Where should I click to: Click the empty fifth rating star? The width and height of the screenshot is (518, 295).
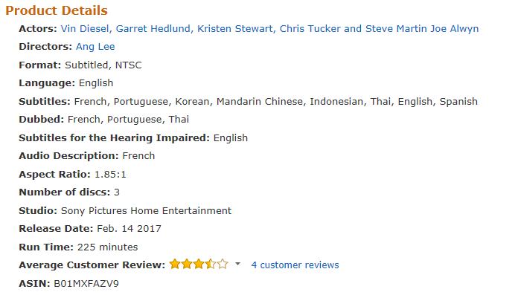click(223, 265)
